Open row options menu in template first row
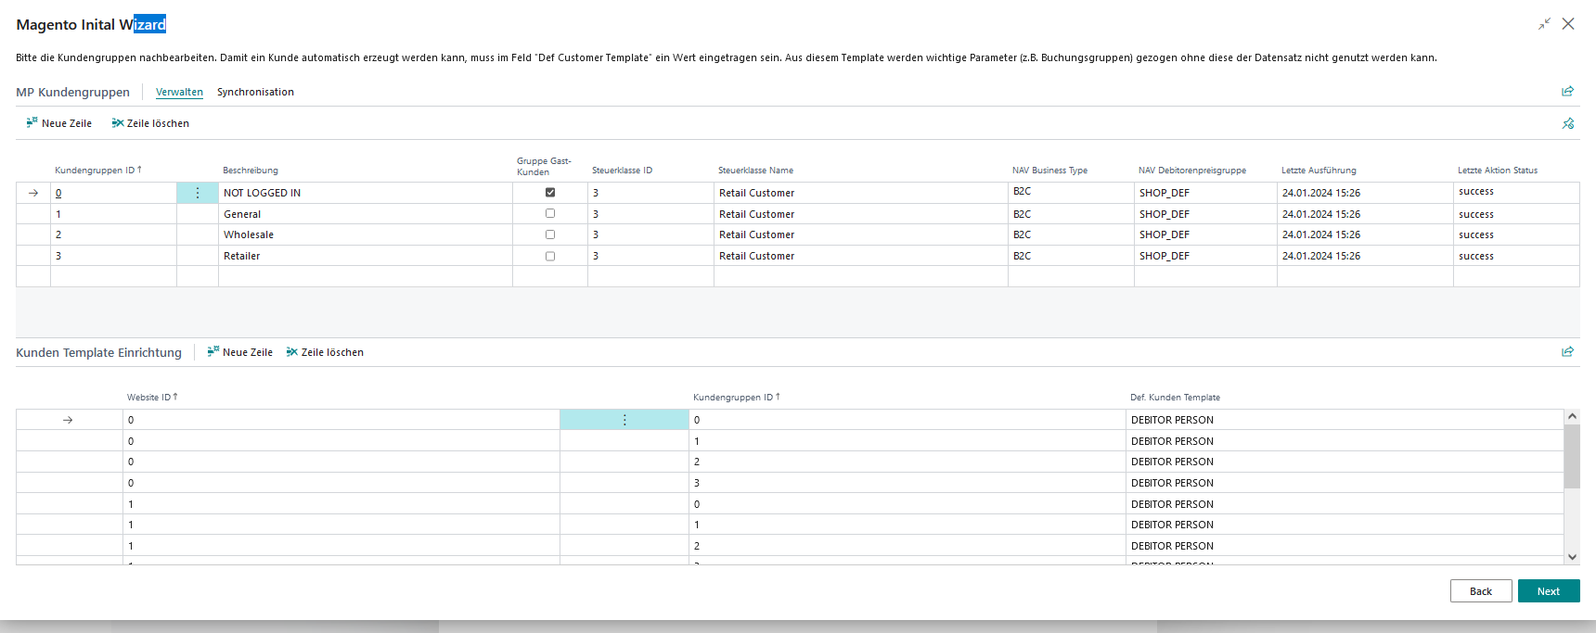 [624, 420]
